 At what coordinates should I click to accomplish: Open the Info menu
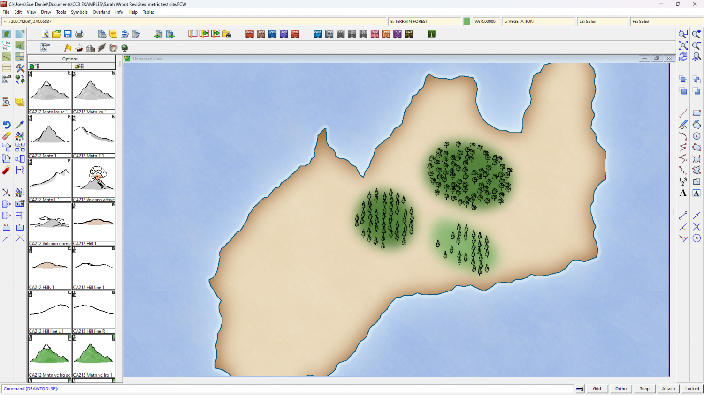[x=119, y=12]
